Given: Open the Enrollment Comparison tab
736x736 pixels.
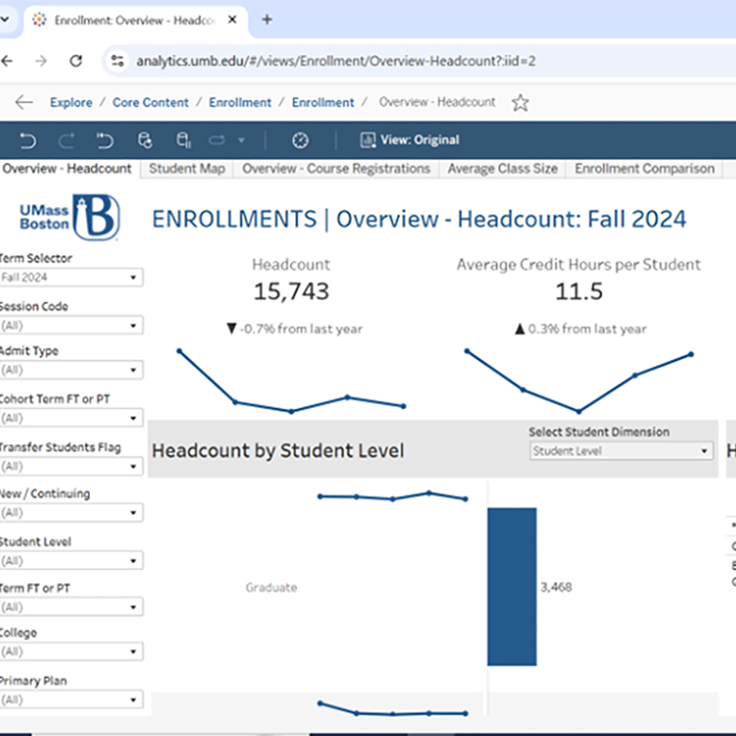Looking at the screenshot, I should pyautogui.click(x=644, y=169).
